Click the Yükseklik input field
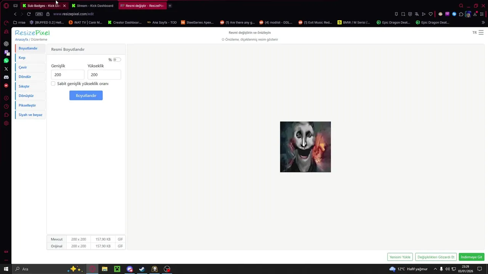Image resolution: width=488 pixels, height=274 pixels. coord(104,75)
